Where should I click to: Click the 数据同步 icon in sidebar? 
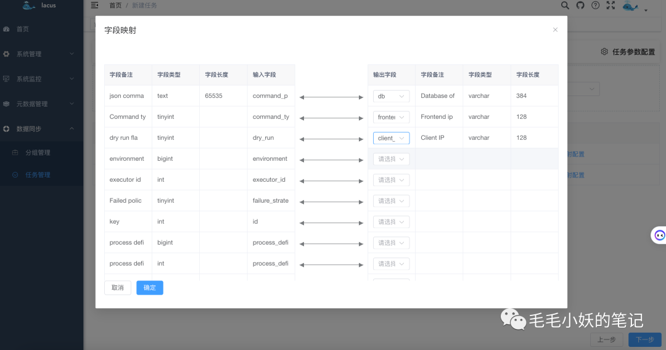6,129
